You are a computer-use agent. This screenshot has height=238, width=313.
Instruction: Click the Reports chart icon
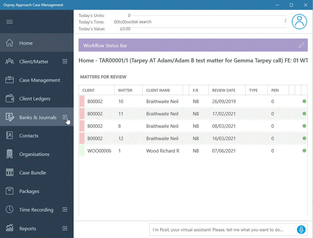[x=9, y=228]
